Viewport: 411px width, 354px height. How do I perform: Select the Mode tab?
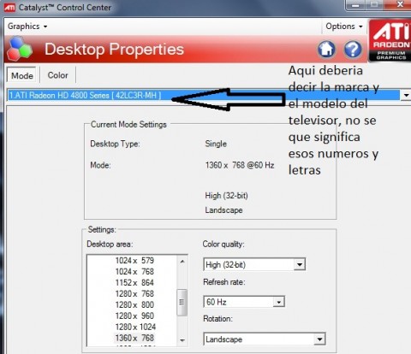21,75
